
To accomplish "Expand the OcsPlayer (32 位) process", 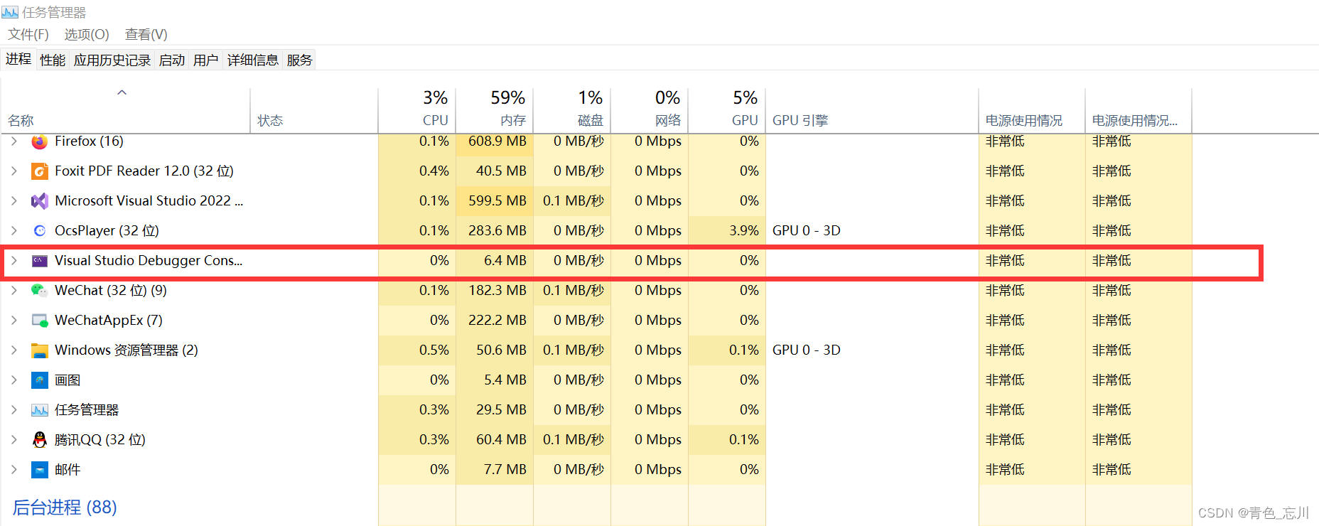I will coord(14,231).
